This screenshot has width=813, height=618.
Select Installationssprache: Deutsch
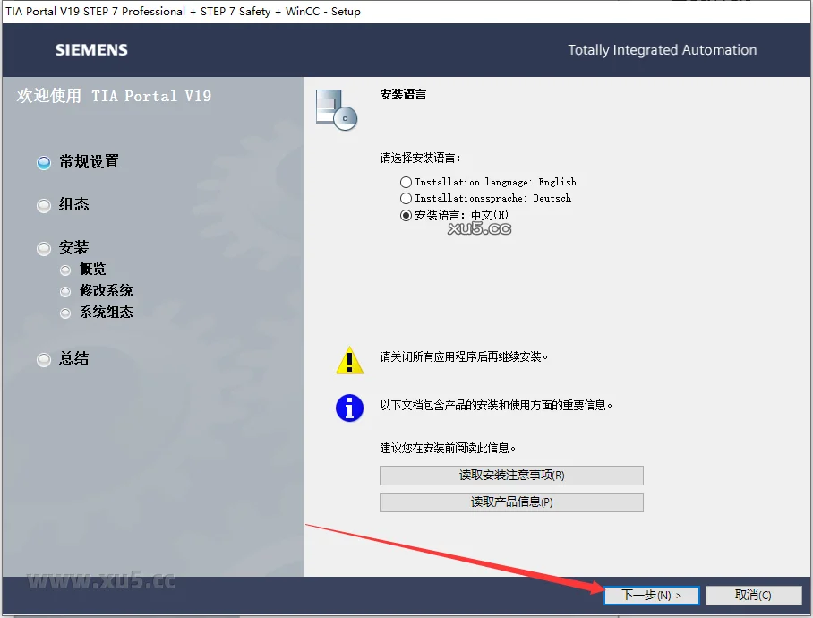click(x=406, y=198)
